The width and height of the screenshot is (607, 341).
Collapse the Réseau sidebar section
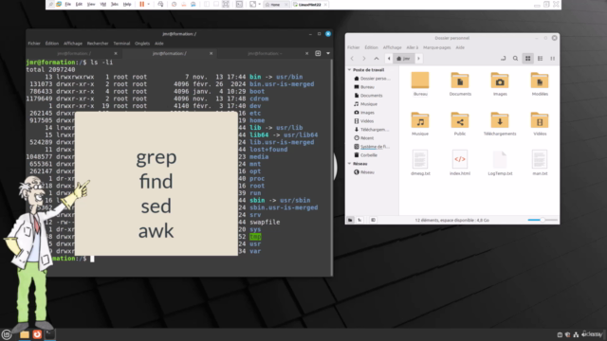[x=350, y=164]
